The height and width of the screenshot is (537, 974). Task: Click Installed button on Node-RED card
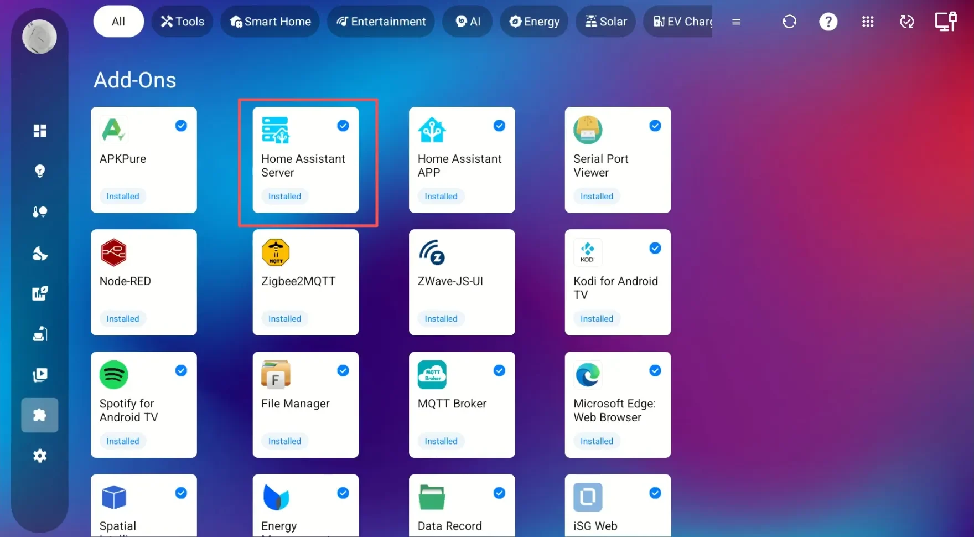click(123, 319)
